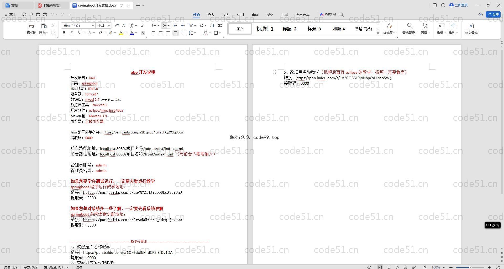Click the Clear Formatting eraser icon
Screen dimensions: 504x269
pos(143,25)
